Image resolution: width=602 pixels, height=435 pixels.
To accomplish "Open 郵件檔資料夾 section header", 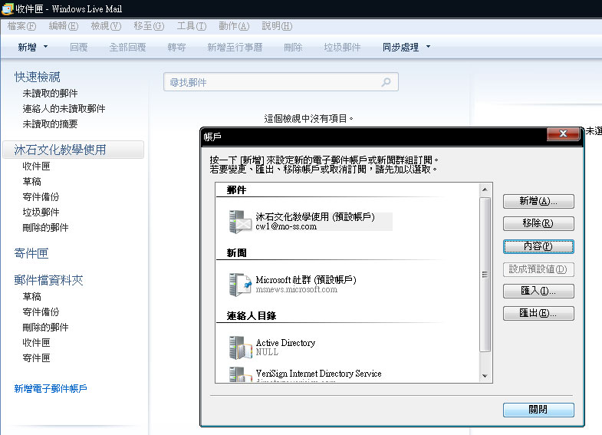I will (48, 280).
